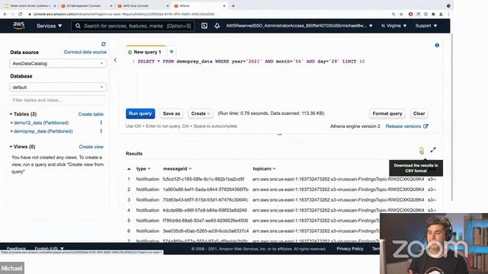Screen dimensions: 488x274
Task: Open new browser tab
Action: pos(233,5)
